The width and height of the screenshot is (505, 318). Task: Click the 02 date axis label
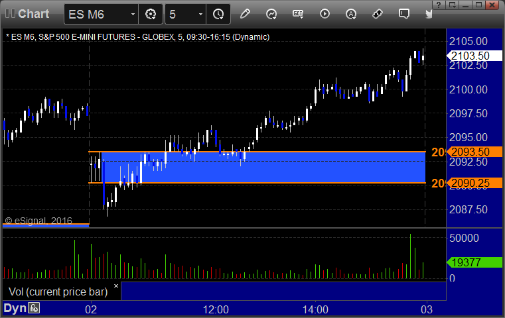pyautogui.click(x=91, y=309)
